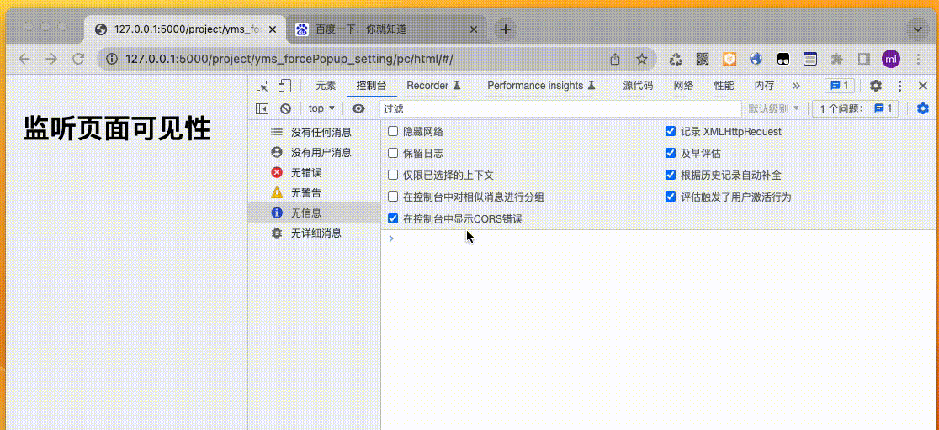Image resolution: width=939 pixels, height=430 pixels.
Task: Share this page via share icon
Action: (x=615, y=59)
